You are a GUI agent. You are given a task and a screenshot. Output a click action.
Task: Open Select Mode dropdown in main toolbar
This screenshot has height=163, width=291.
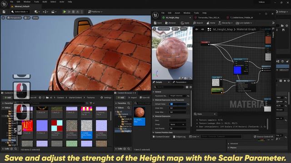coord(20,12)
